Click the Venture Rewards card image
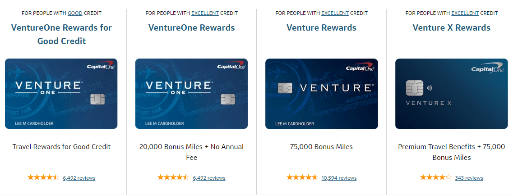This screenshot has width=513, height=195. click(321, 94)
